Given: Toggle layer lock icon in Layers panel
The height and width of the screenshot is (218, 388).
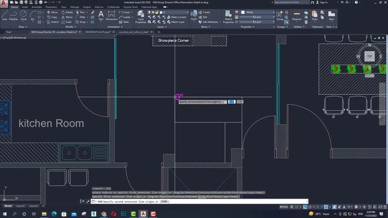Looking at the screenshot, I should point(156,12).
